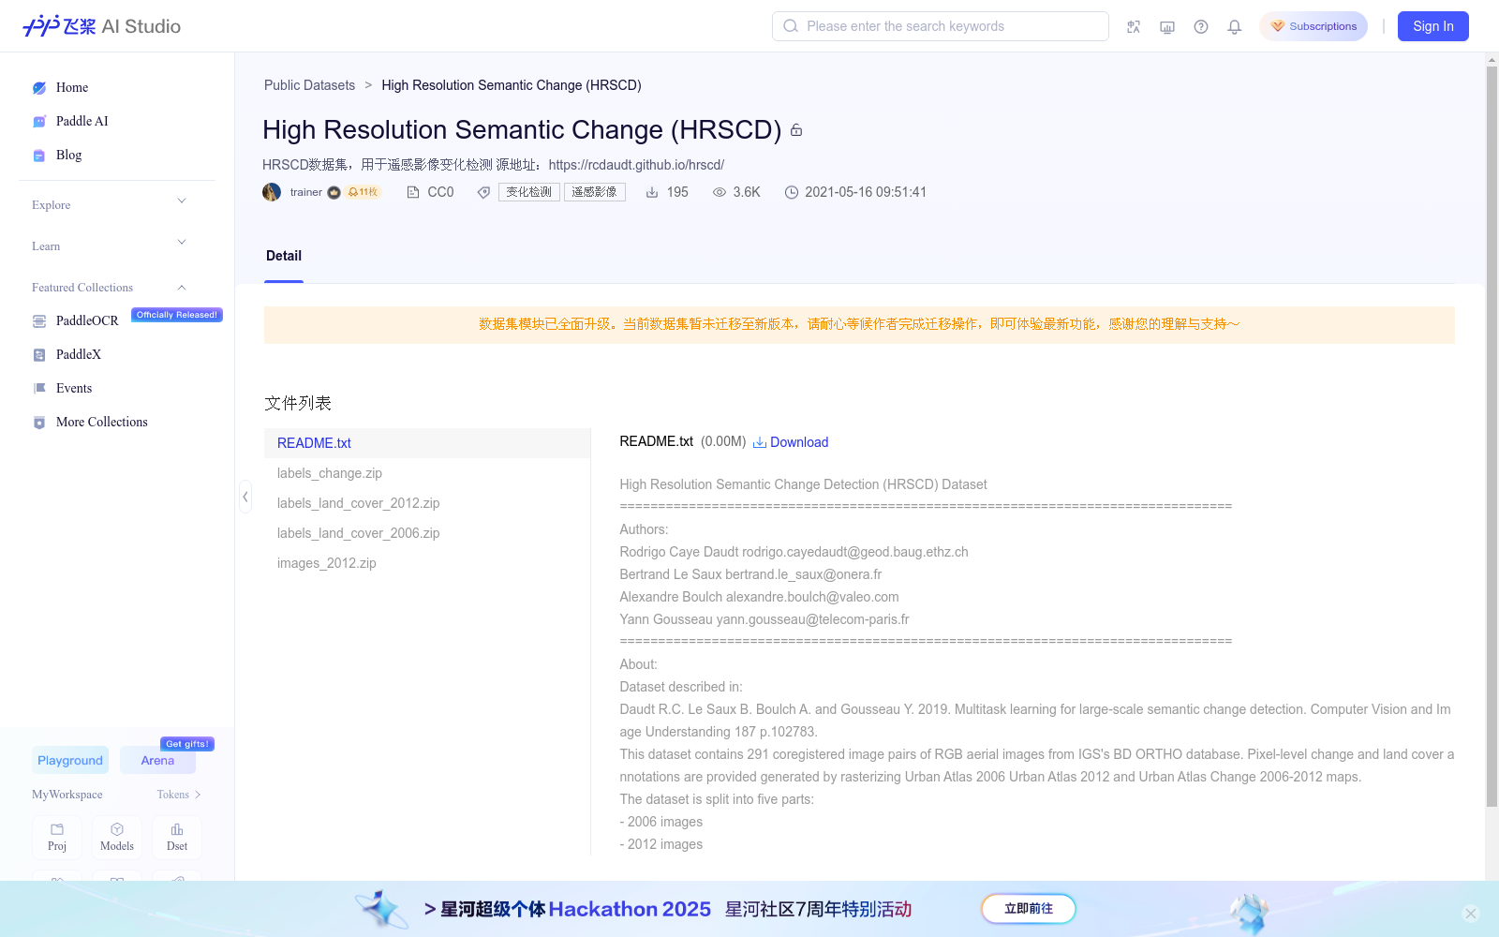This screenshot has height=937, width=1499.
Task: Click MyWorkspace label
Action: pos(67,795)
